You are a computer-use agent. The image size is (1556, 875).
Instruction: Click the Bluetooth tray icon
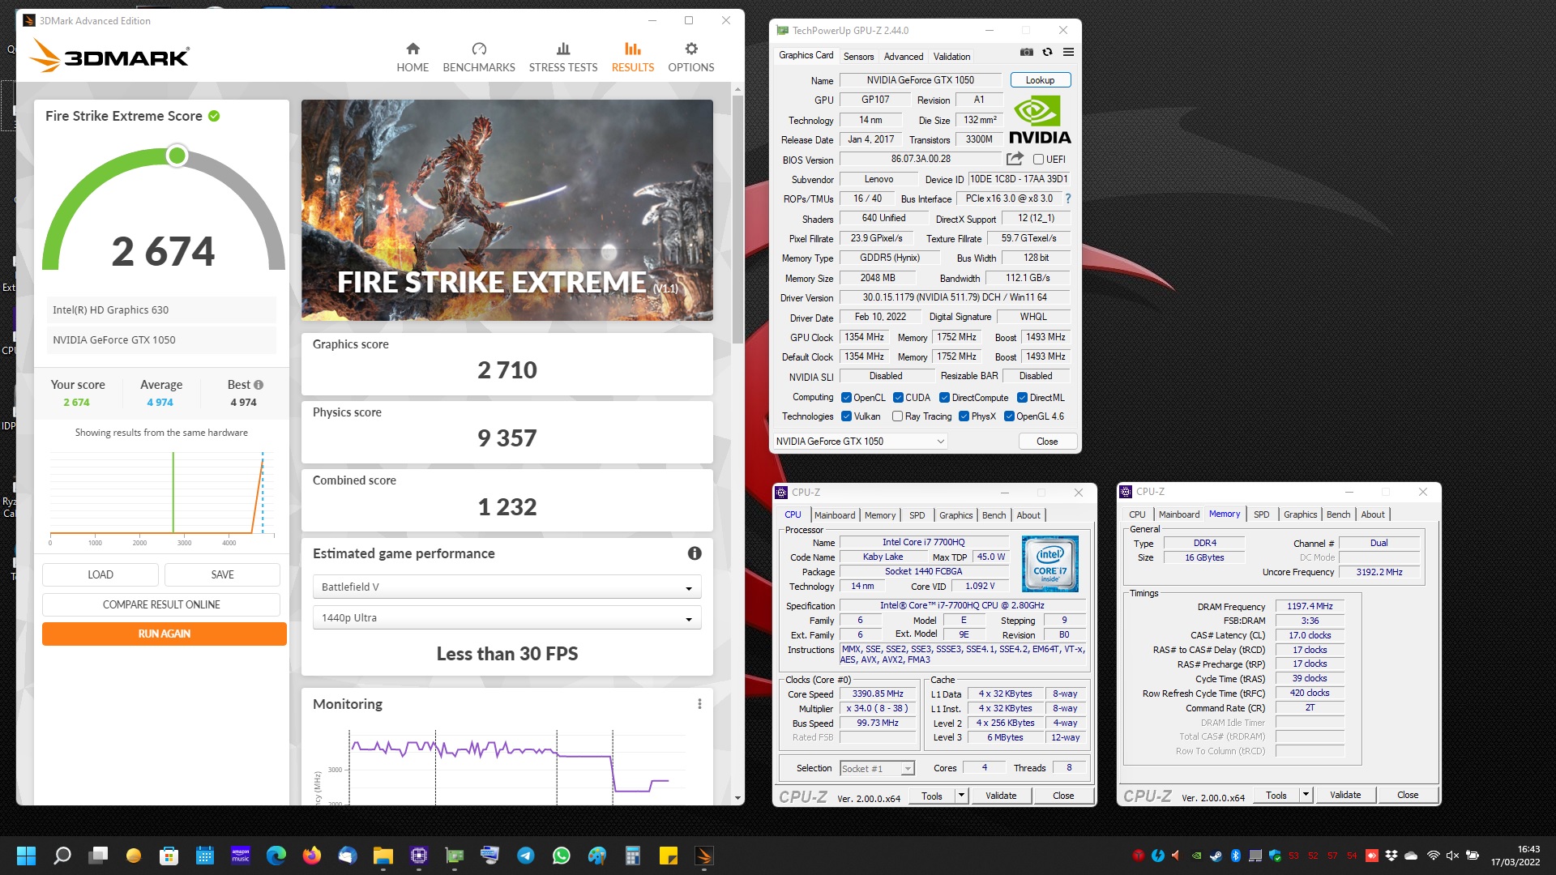coord(1236,856)
